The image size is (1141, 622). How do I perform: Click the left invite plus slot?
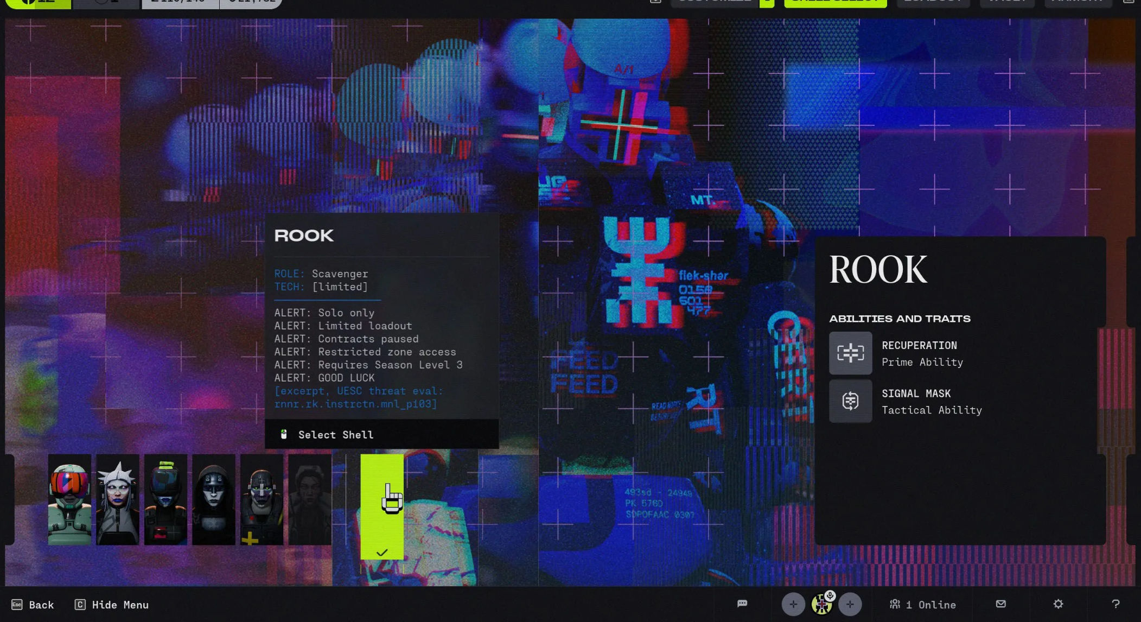tap(793, 604)
